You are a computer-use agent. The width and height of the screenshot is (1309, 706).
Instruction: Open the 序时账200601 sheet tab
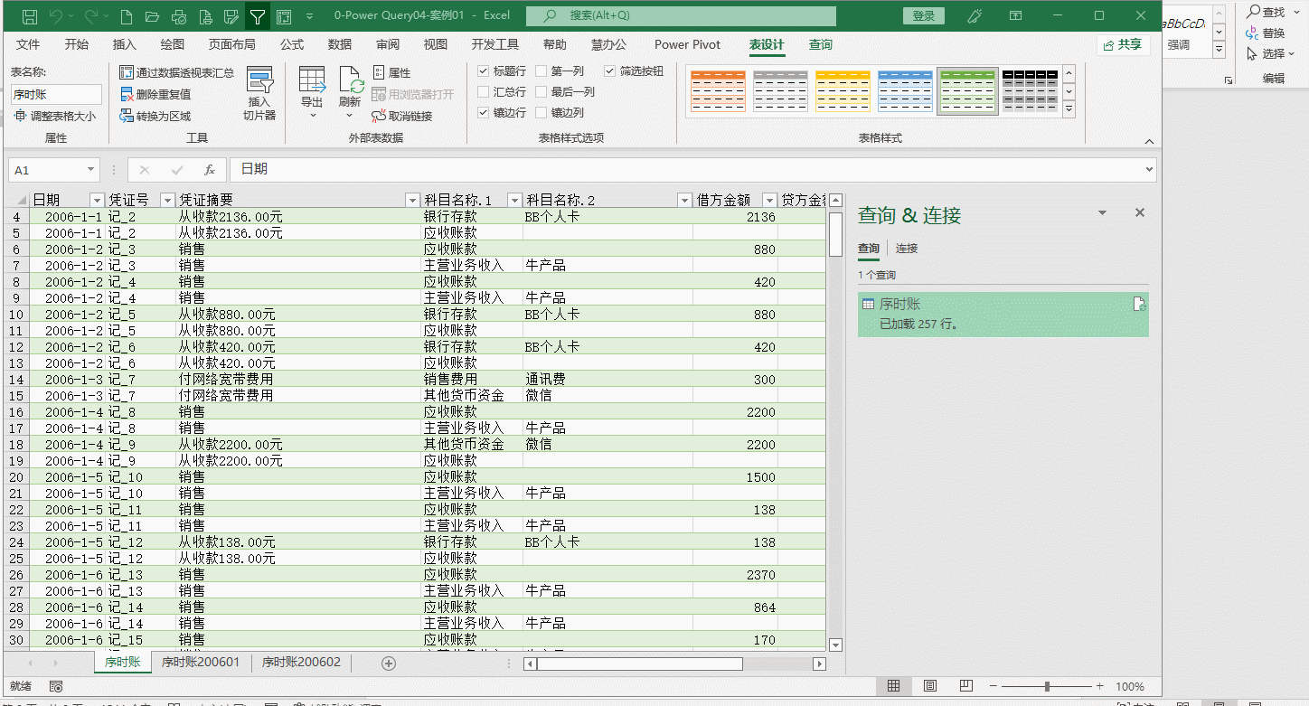coord(201,663)
